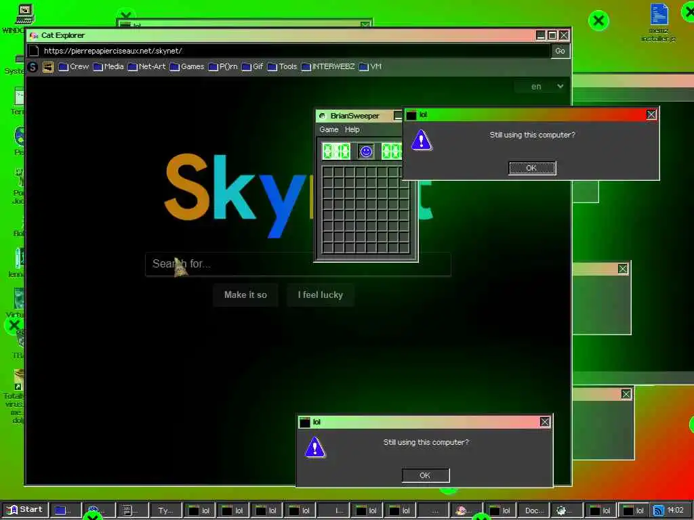Open the Gif bookmarks folder
694x520 pixels.
coord(253,67)
